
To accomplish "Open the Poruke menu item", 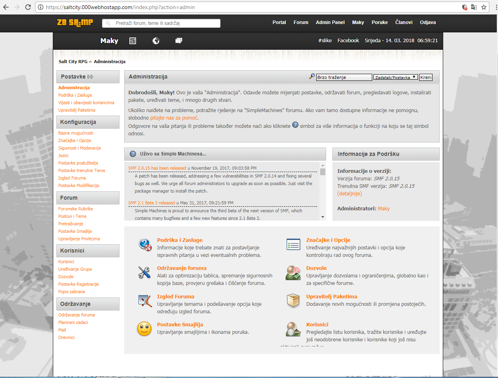I will coord(379,22).
